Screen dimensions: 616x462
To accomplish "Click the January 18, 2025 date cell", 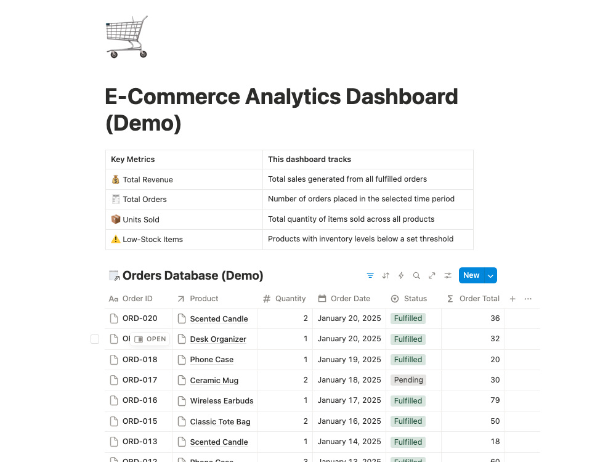I will coord(349,380).
